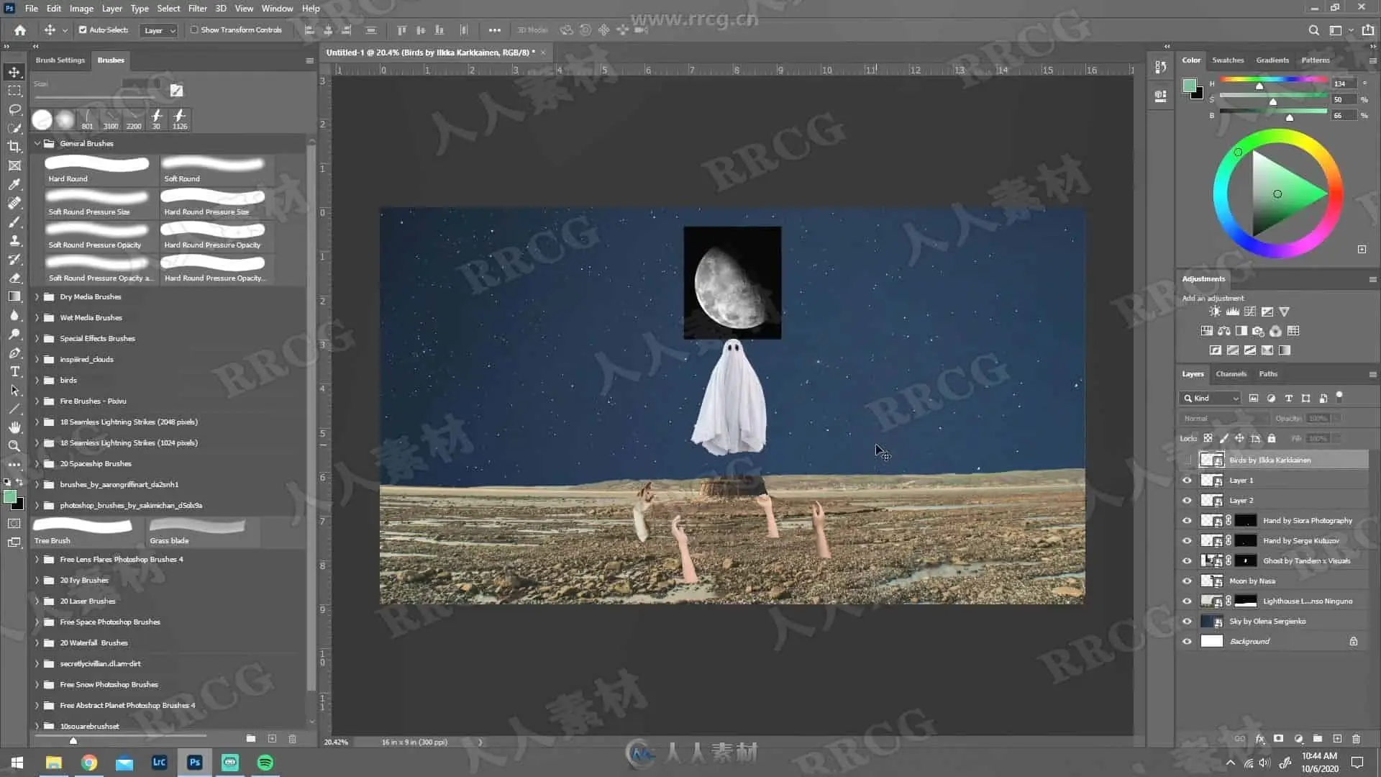The width and height of the screenshot is (1381, 777).
Task: Select the Move tool
Action: [14, 72]
